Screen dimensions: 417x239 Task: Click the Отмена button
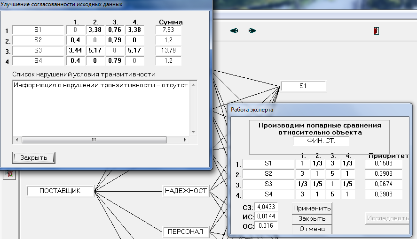312,229
